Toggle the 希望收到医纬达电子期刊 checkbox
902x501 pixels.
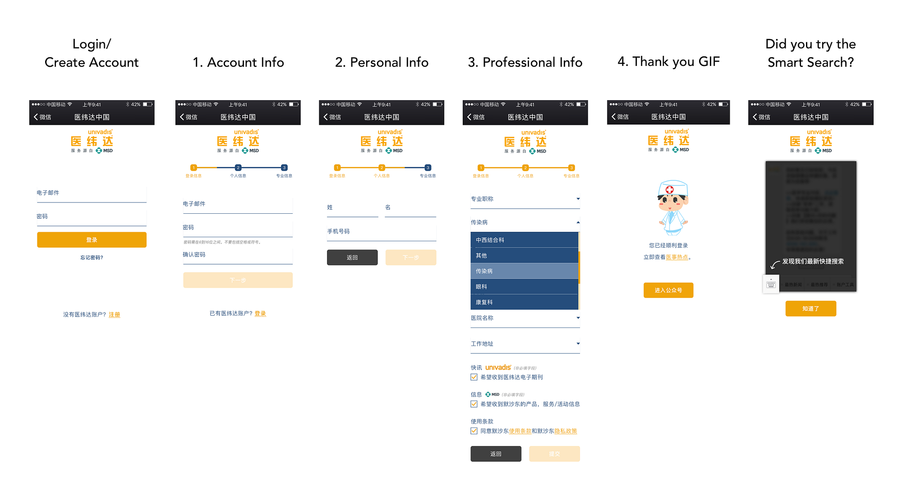(x=474, y=377)
